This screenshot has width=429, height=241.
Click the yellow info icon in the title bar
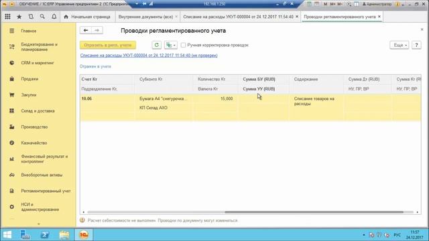(x=397, y=4)
